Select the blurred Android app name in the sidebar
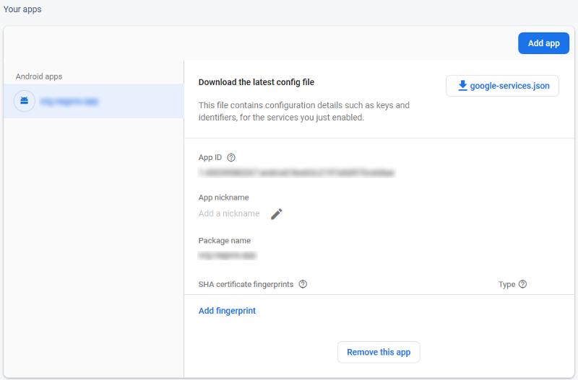This screenshot has height=380, width=578. [x=69, y=102]
